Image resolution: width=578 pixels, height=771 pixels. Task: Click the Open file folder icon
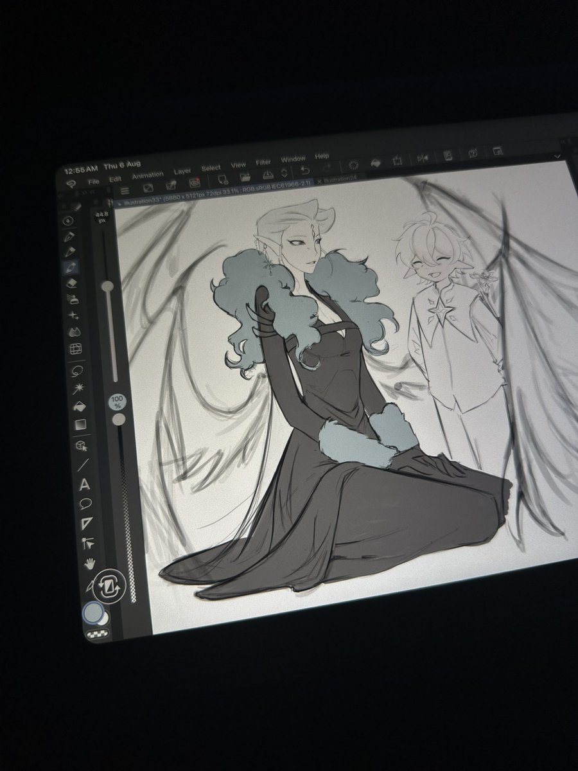coord(245,177)
